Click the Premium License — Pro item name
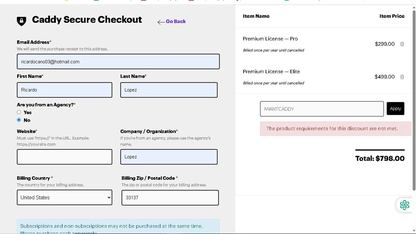 (270, 39)
